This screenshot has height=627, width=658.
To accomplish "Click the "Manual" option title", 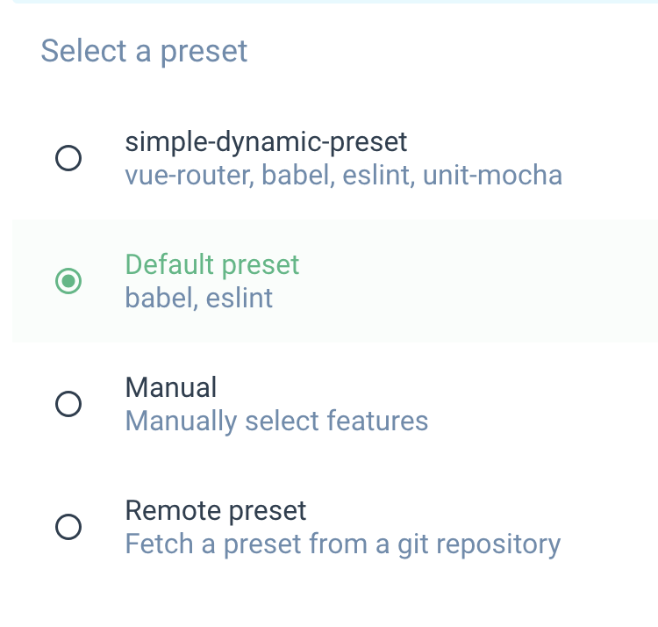I will [x=170, y=387].
